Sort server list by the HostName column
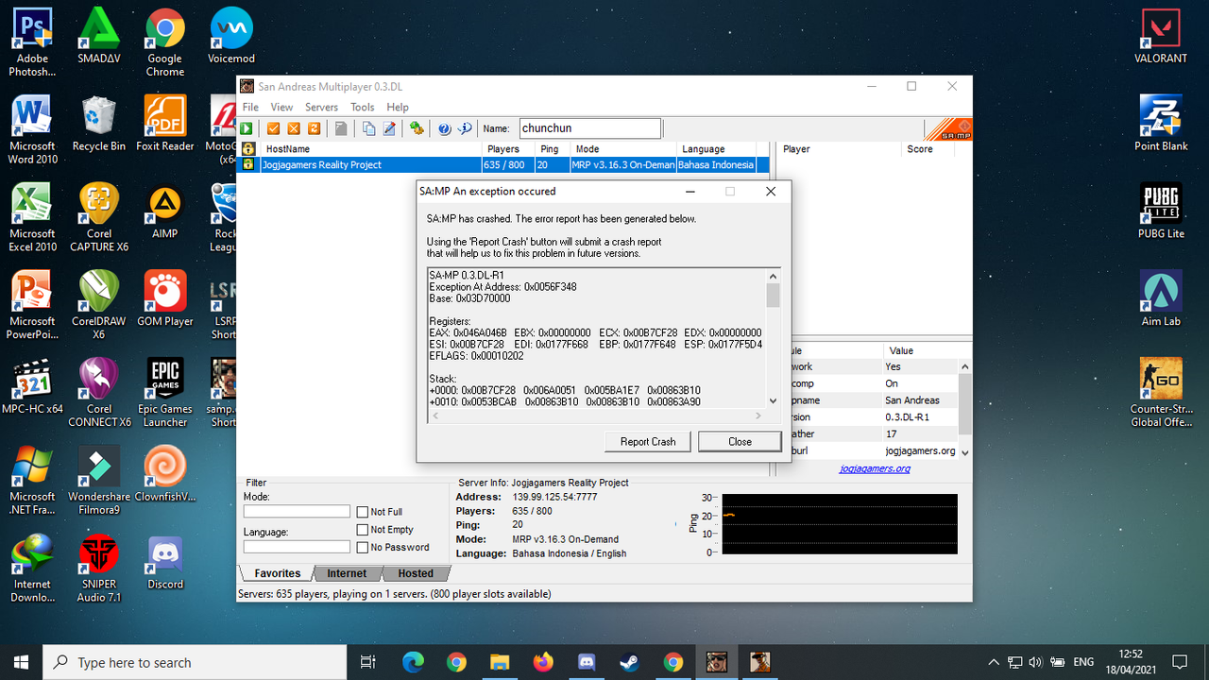Viewport: 1209px width, 680px height. (369, 149)
